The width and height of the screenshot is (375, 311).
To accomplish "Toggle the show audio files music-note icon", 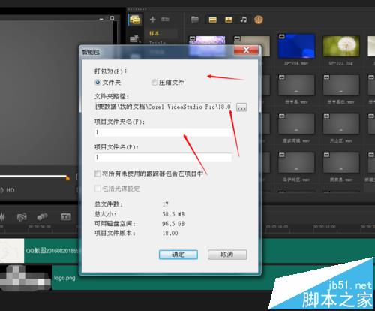I will [244, 20].
